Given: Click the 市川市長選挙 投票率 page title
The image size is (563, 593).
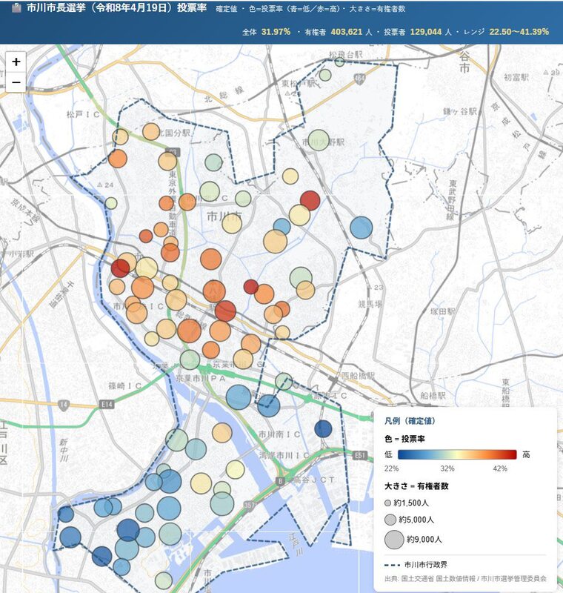Looking at the screenshot, I should click(x=117, y=10).
